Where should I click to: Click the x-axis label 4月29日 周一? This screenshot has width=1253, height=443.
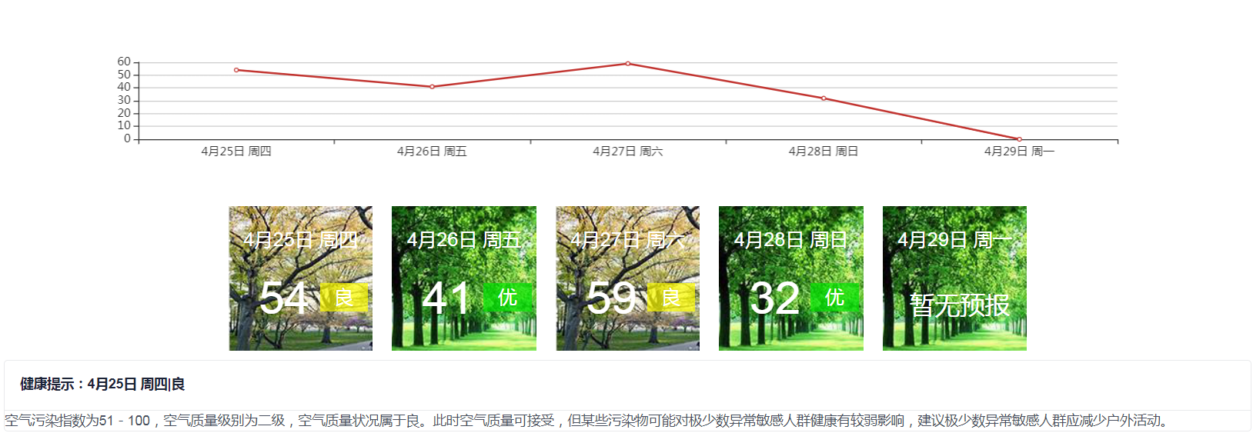1019,152
